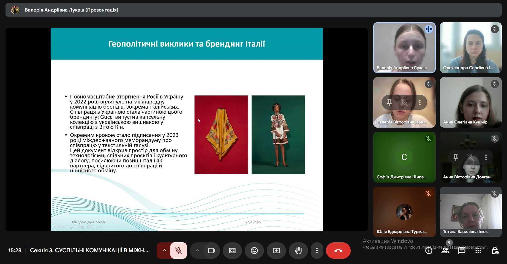Toggle closed captions
Screen dimensions: 507x264
pyautogui.click(x=232, y=251)
